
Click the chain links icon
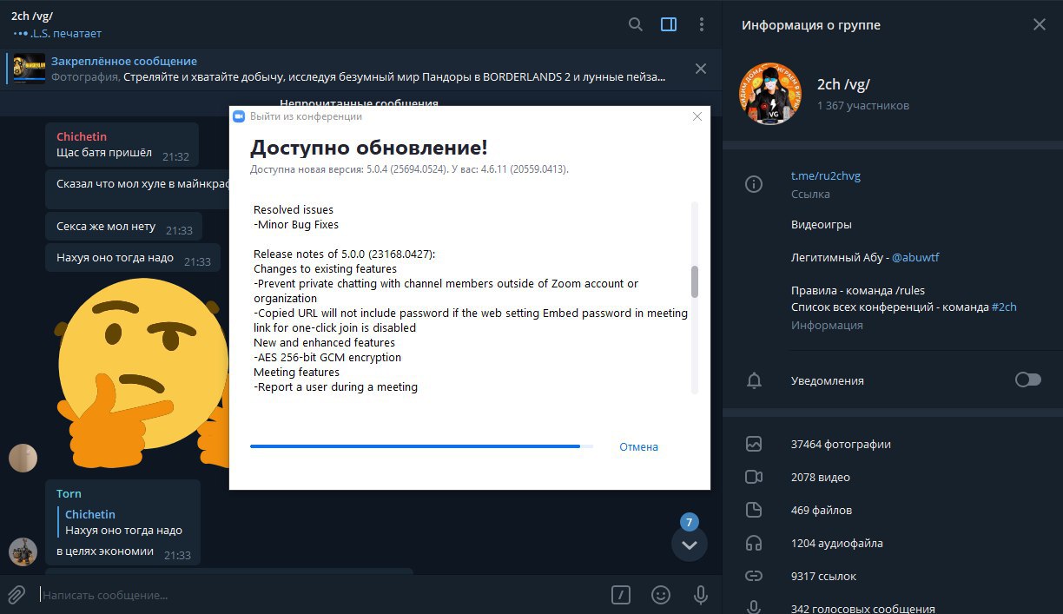coord(754,576)
